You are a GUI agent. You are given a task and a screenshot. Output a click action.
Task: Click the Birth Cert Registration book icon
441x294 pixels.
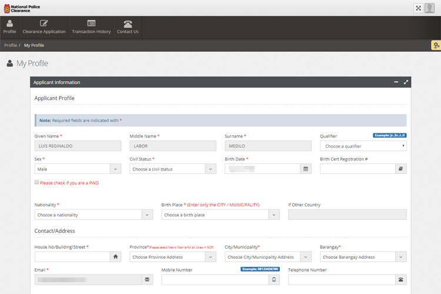pos(401,169)
